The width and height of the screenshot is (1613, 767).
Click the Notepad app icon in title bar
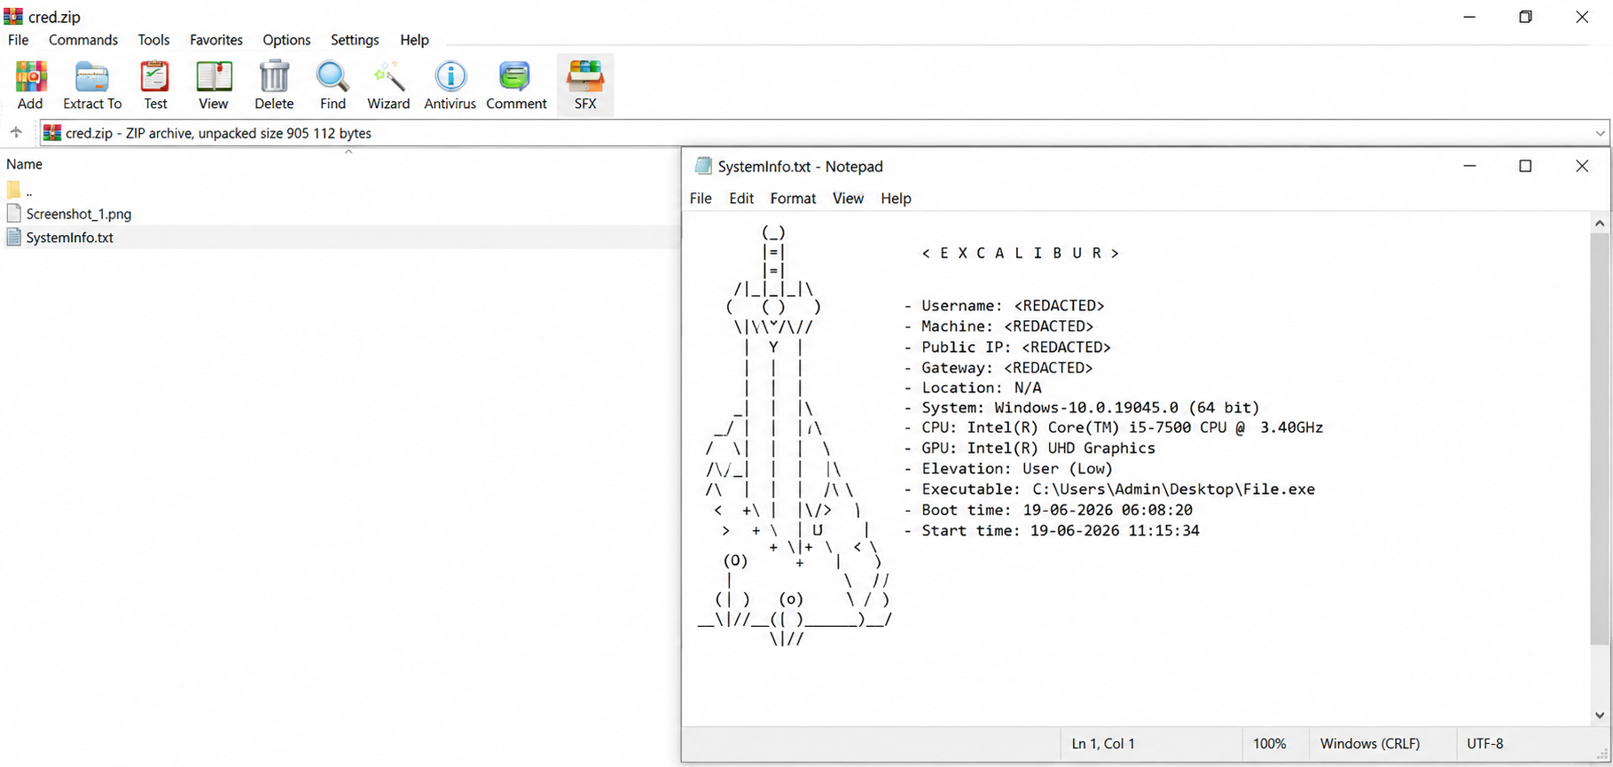703,166
